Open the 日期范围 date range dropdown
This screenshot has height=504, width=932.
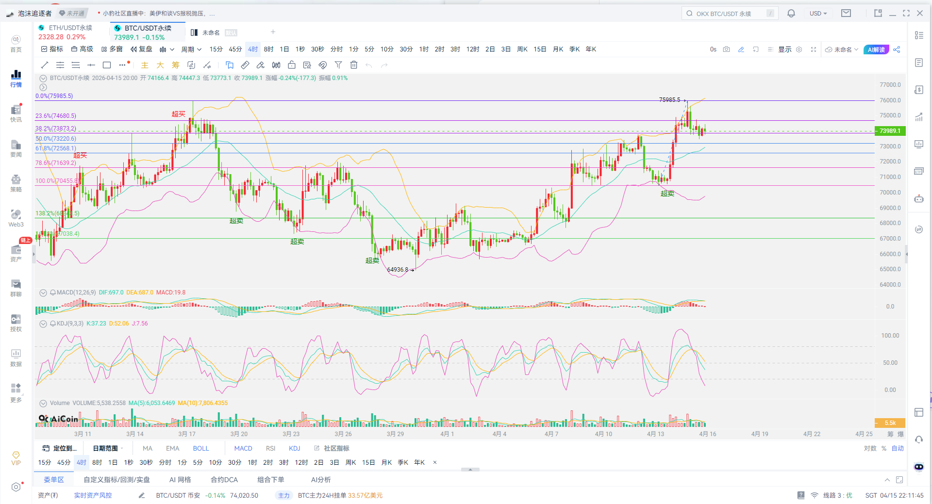(108, 448)
